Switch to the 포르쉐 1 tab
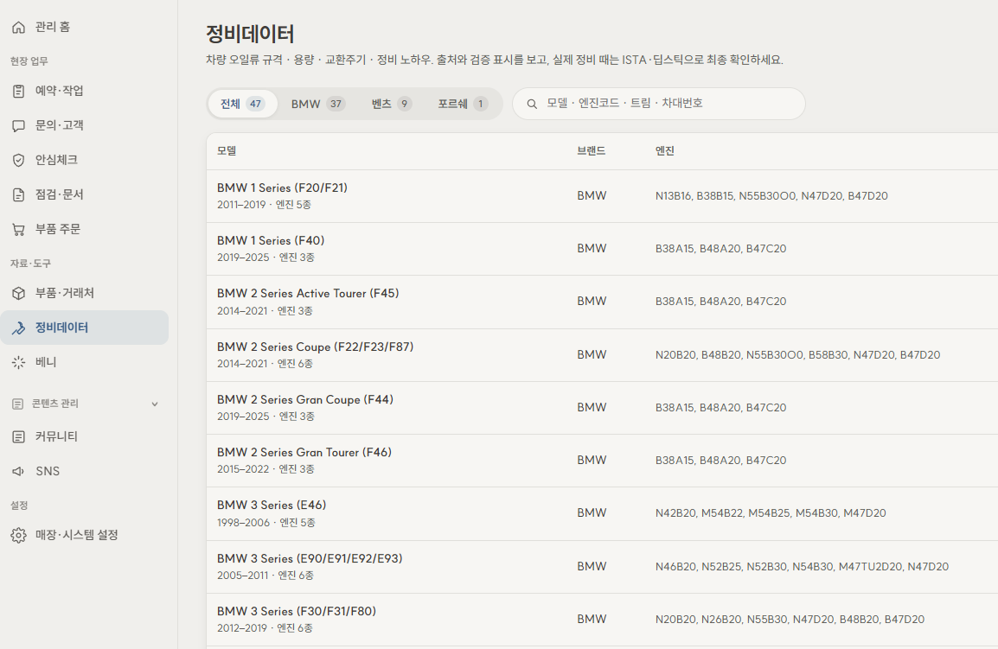The height and width of the screenshot is (649, 998). pos(463,104)
